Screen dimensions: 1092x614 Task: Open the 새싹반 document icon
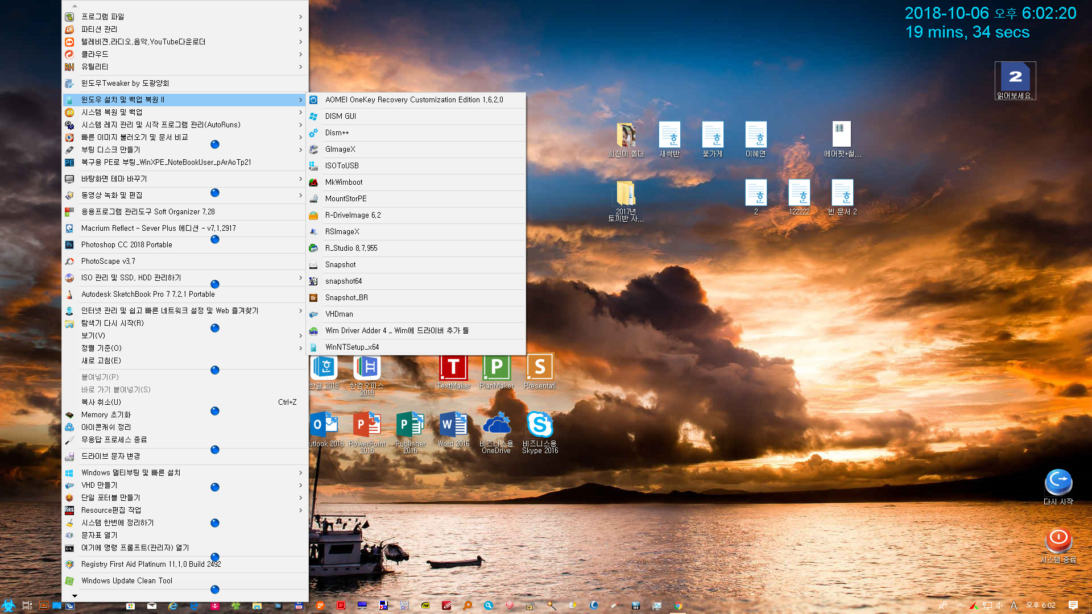coord(669,140)
